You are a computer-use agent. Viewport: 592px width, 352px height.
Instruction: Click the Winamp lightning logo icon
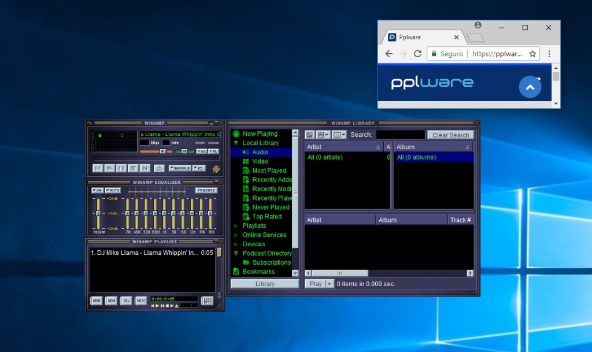(216, 169)
